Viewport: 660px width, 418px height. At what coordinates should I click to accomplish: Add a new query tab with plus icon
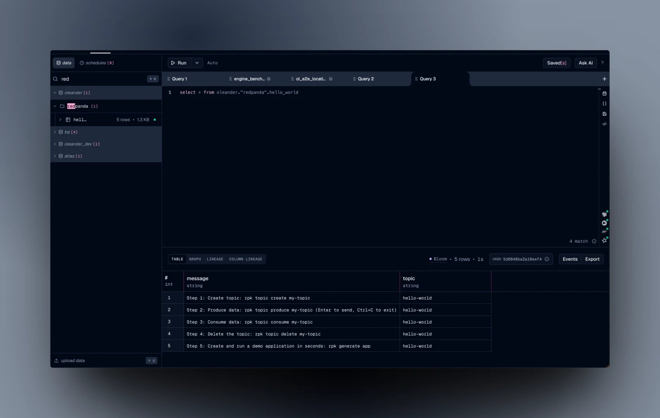coord(604,79)
